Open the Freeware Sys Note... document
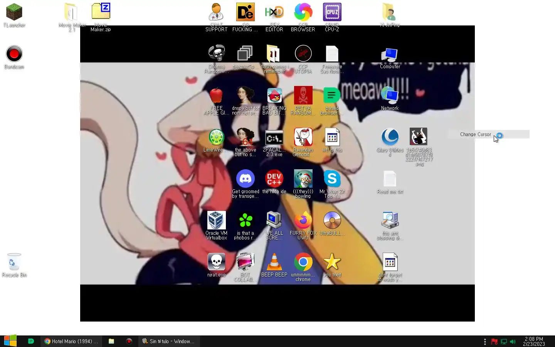 [x=332, y=54]
